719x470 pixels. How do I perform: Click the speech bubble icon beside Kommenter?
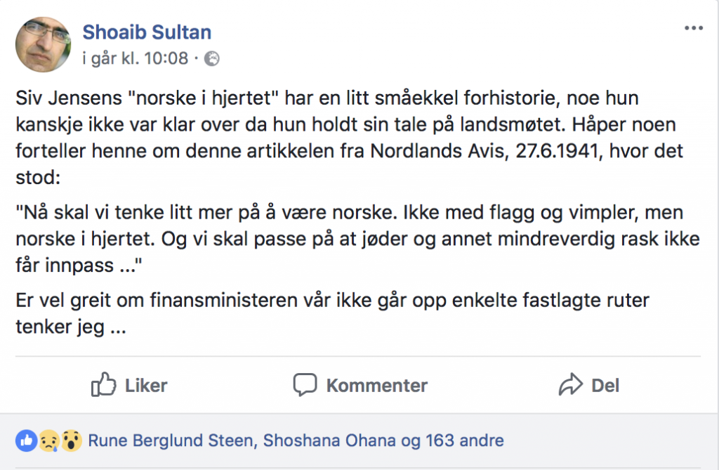[305, 385]
